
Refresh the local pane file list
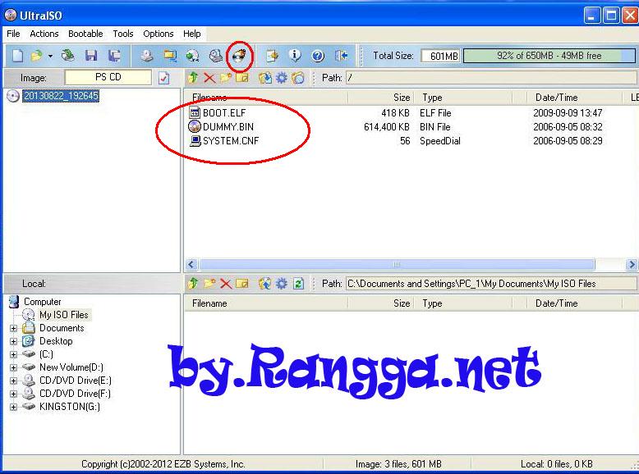(298, 283)
